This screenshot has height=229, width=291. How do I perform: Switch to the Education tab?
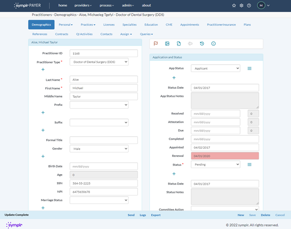151,25
